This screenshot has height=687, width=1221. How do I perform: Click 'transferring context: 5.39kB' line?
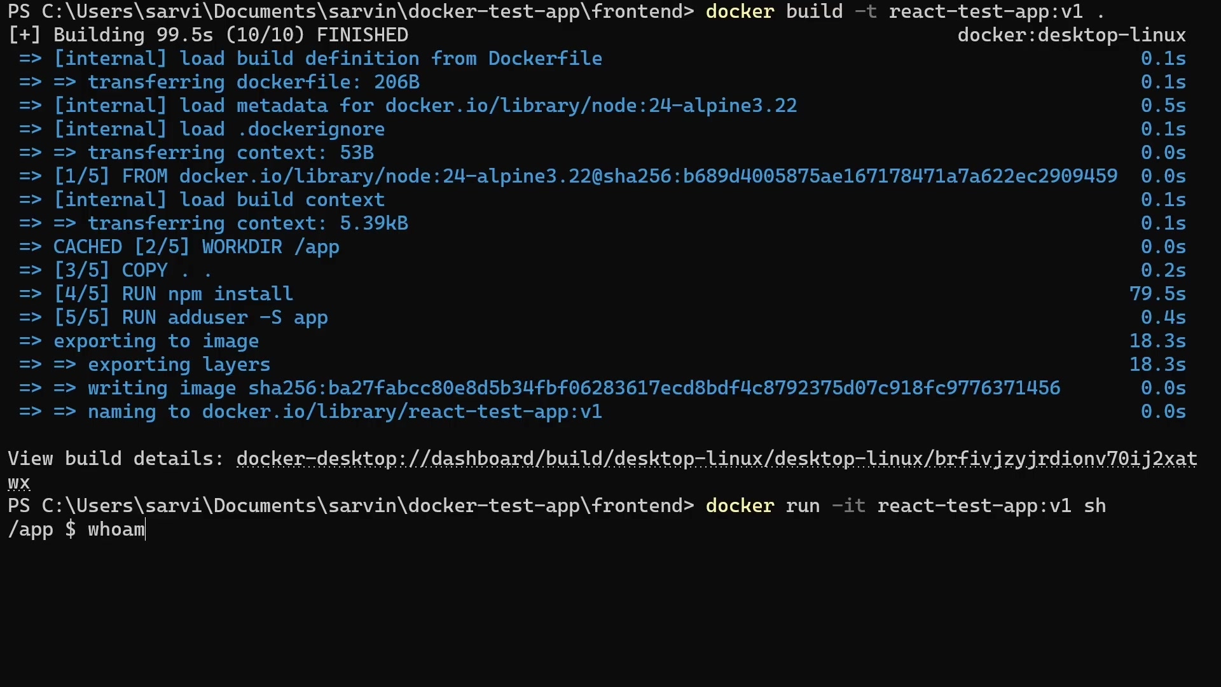click(214, 223)
